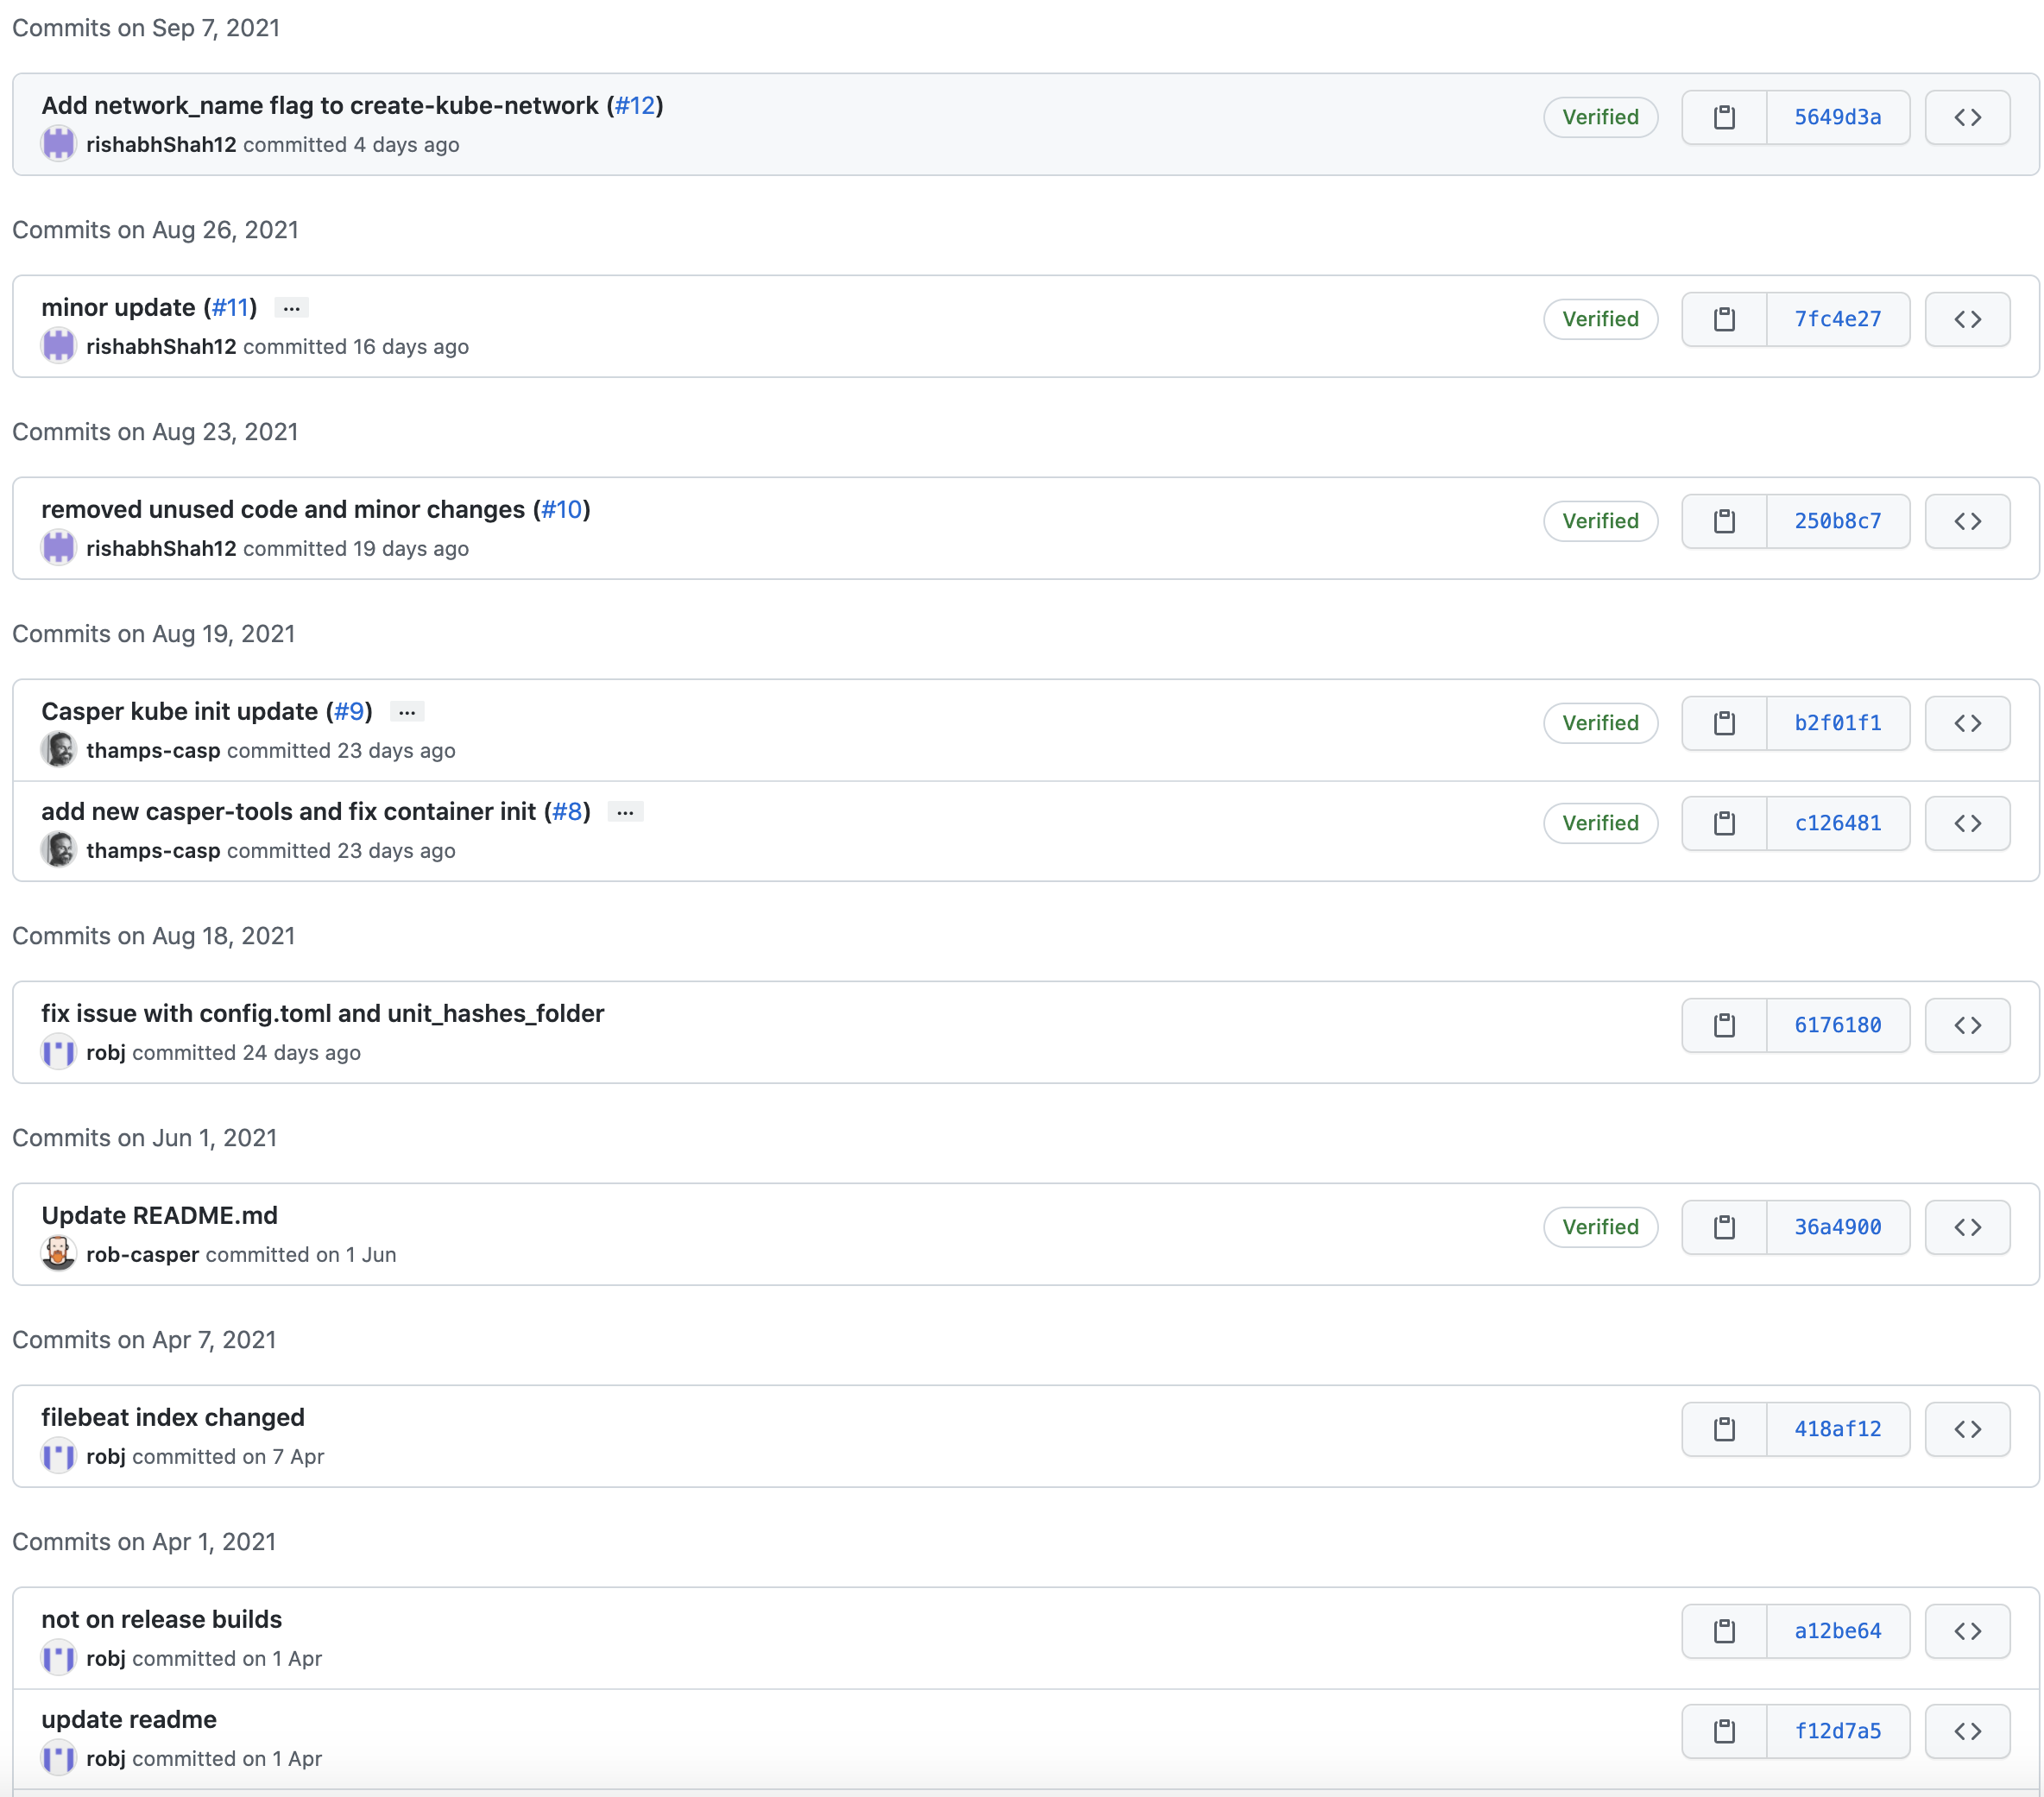The image size is (2044, 1797).
Task: Copy full SHA for commit b2f01f1
Action: pos(1724,723)
